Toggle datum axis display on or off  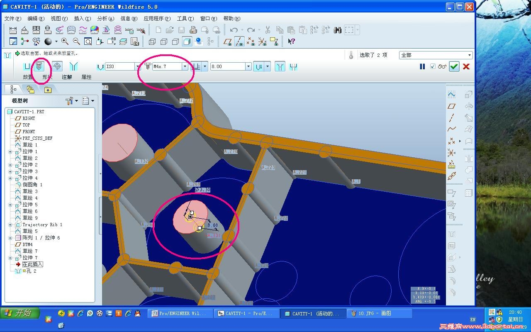coord(239,41)
